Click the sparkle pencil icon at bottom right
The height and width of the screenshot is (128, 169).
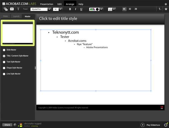pos(166,125)
